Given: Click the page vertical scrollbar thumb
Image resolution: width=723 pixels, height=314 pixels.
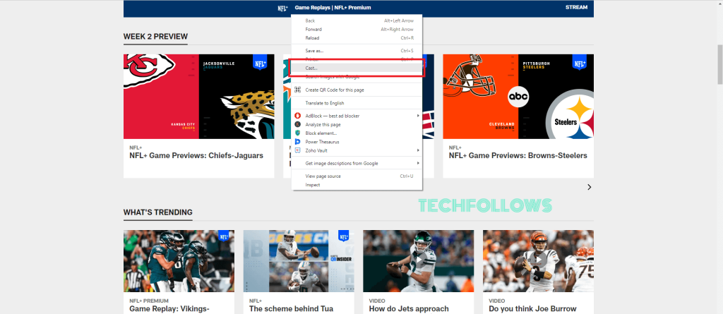Looking at the screenshot, I should 719,64.
